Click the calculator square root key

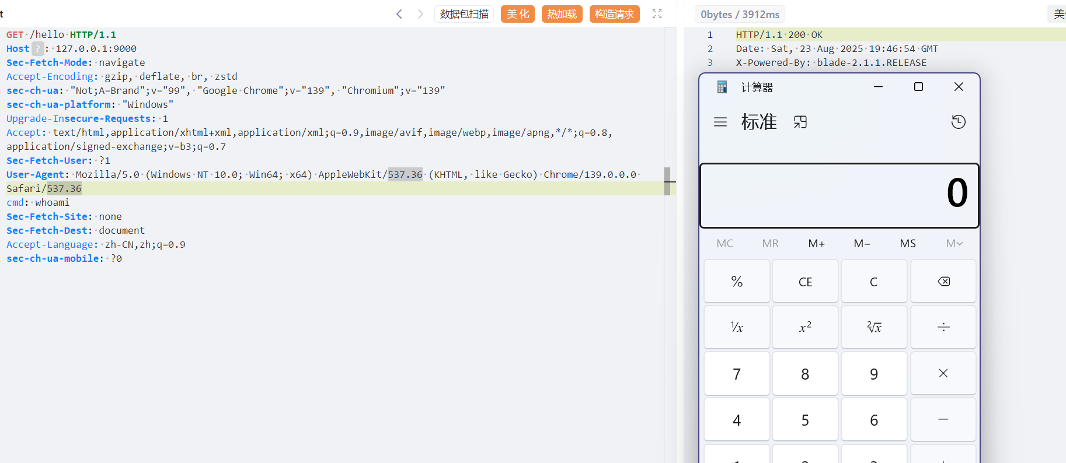(x=874, y=328)
